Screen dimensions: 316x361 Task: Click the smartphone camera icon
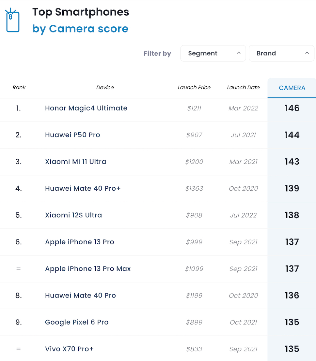pos(12,21)
